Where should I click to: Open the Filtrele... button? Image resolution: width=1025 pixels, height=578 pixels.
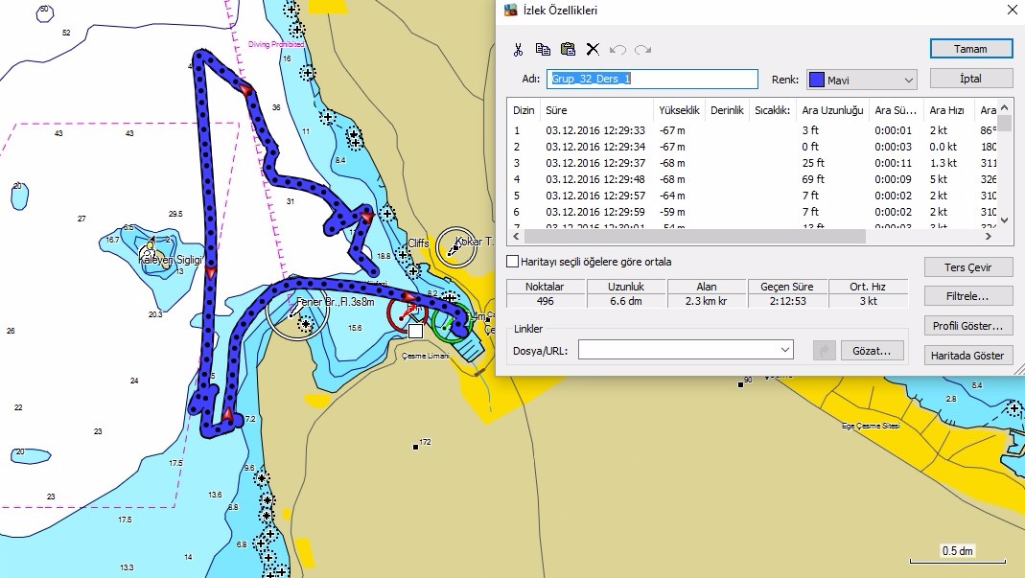[x=968, y=296]
